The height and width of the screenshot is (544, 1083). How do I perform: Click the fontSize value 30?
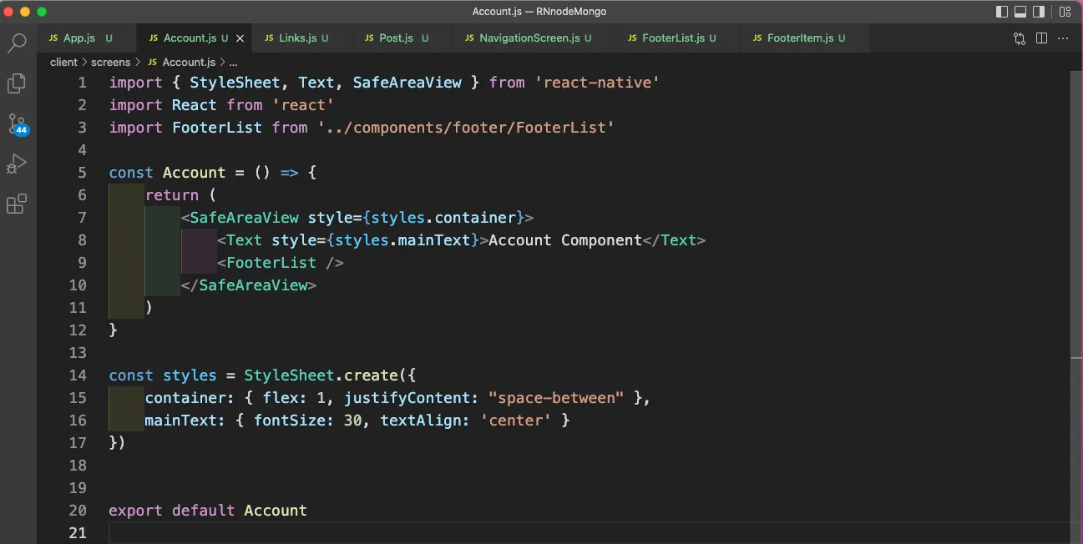click(352, 421)
